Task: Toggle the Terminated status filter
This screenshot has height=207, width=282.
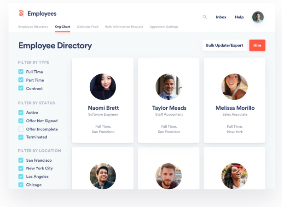Action: 21,137
